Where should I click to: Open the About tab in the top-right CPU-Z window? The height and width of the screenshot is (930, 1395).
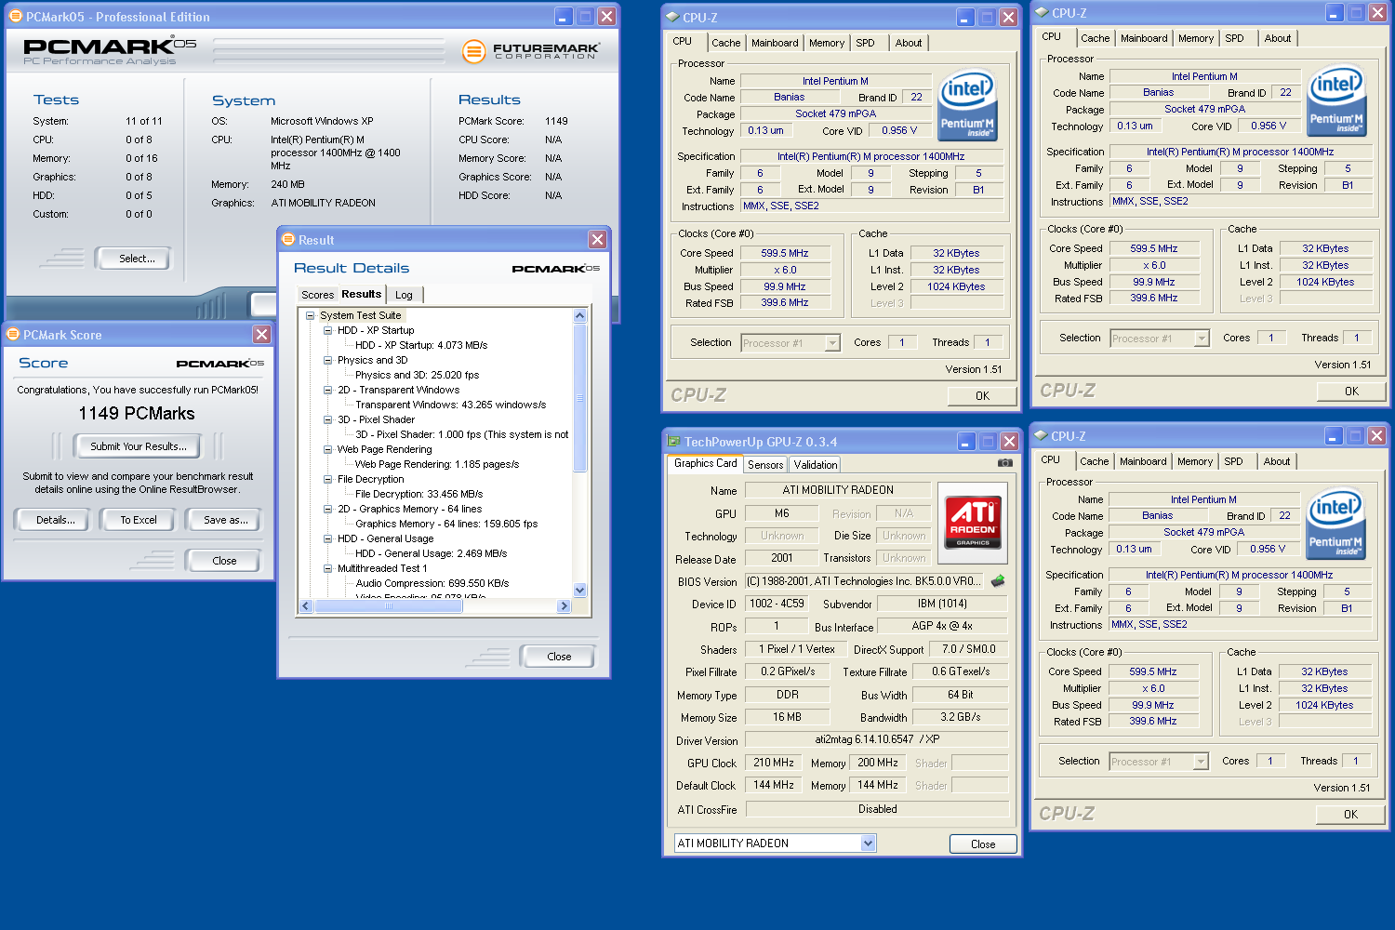[1278, 38]
